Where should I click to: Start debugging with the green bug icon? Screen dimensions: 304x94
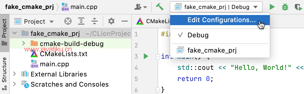click(x=285, y=7)
